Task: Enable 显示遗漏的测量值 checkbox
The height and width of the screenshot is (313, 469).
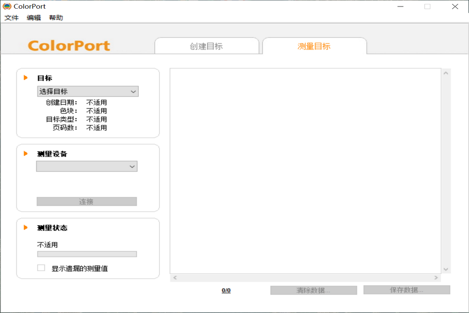Action: [x=41, y=268]
